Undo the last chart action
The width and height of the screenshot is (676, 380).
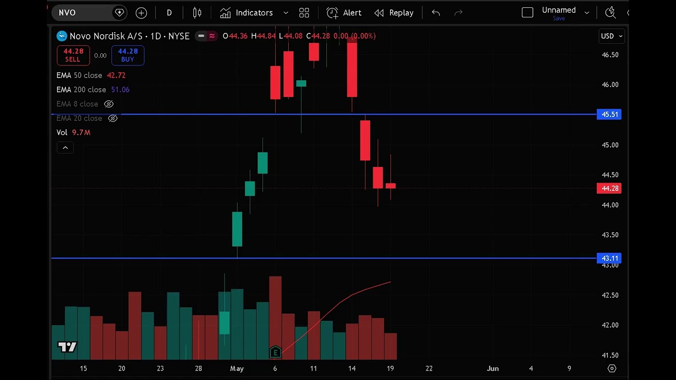pyautogui.click(x=436, y=13)
